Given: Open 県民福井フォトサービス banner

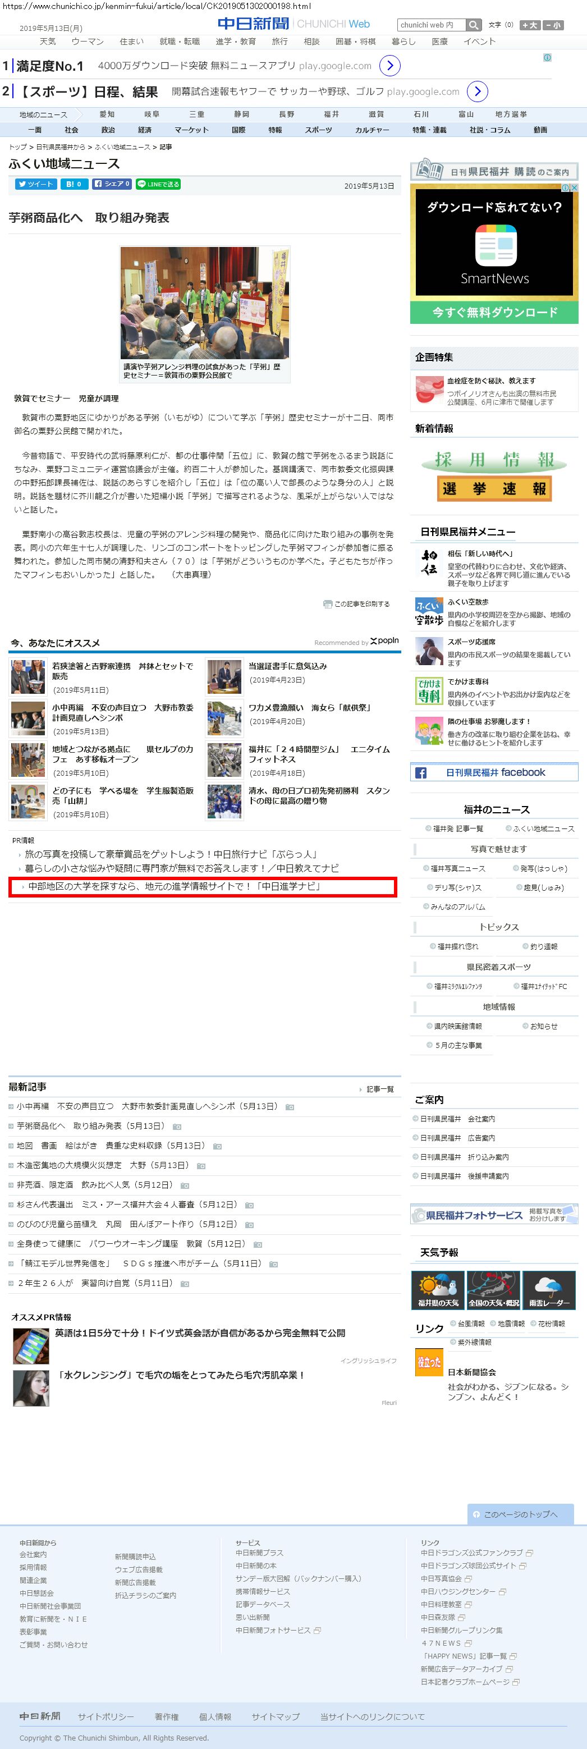Looking at the screenshot, I should tap(494, 1214).
